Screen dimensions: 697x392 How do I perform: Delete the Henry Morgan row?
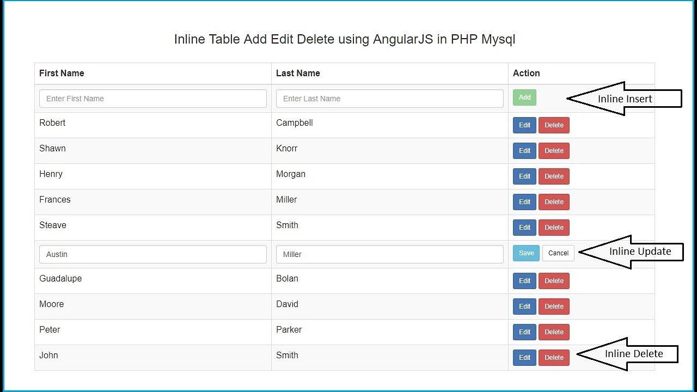(x=554, y=176)
